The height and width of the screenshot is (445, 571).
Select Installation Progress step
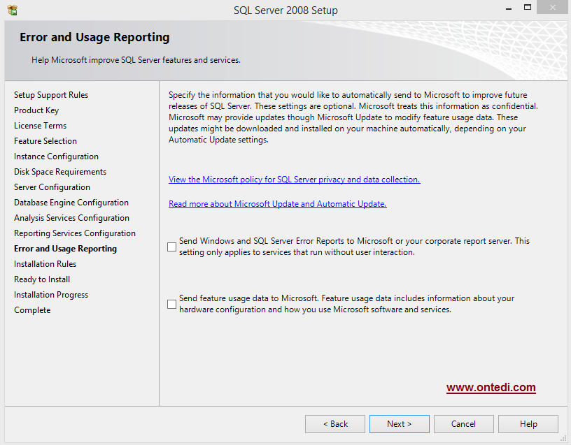pos(51,295)
